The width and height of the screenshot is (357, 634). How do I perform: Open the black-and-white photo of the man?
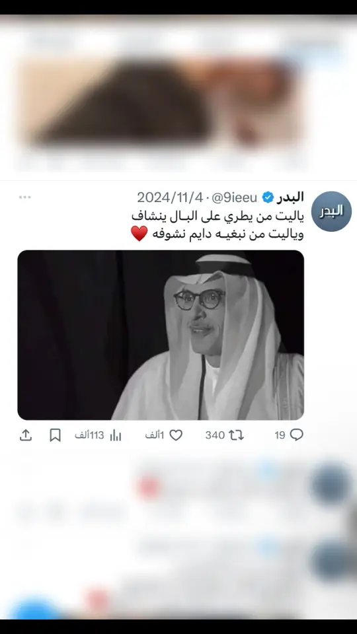161,335
